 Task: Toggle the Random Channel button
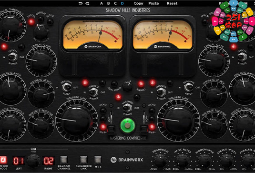pyautogui.click(x=64, y=160)
